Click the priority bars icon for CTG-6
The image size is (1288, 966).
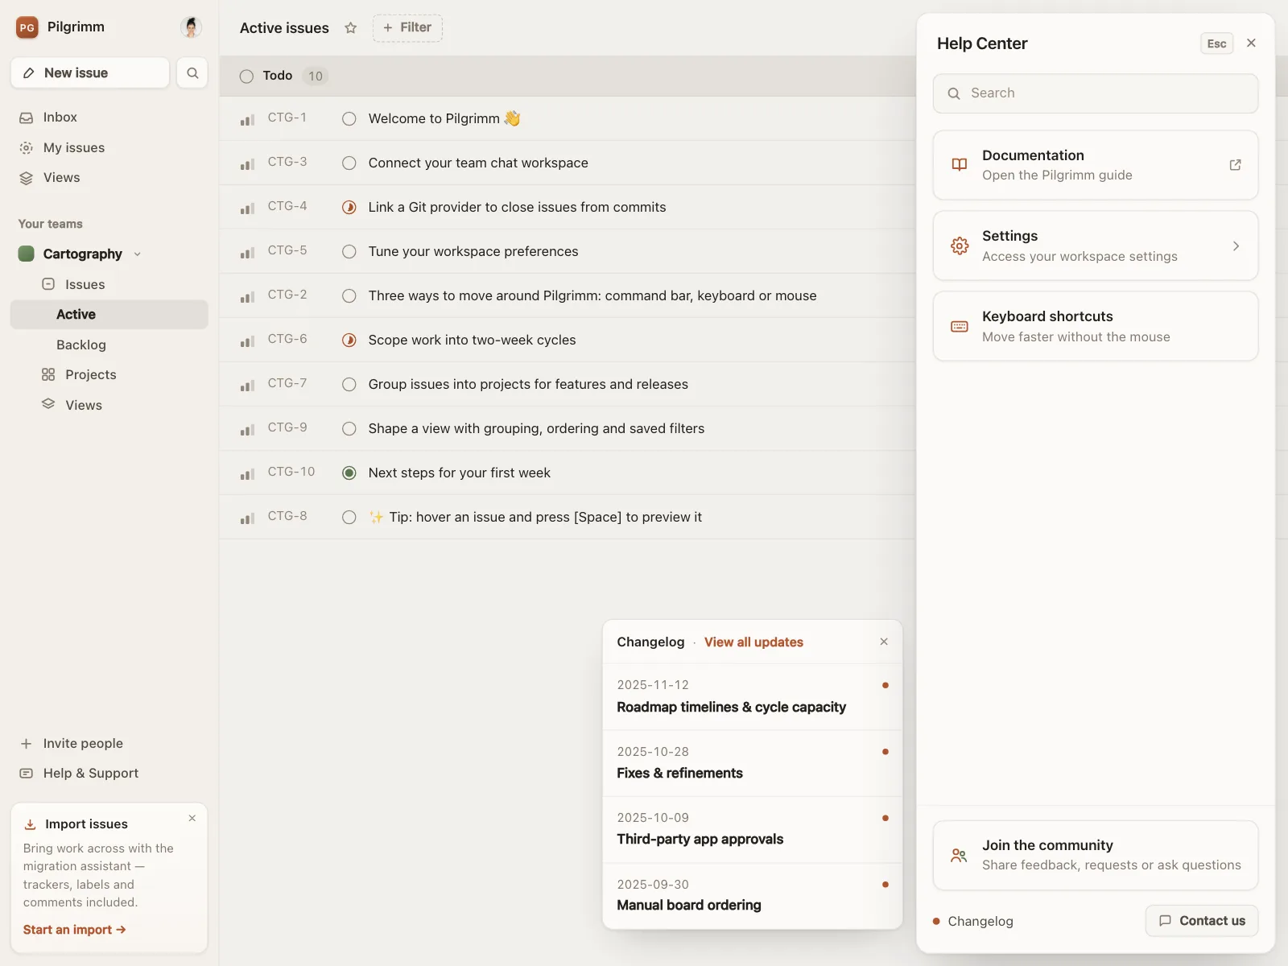tap(247, 341)
